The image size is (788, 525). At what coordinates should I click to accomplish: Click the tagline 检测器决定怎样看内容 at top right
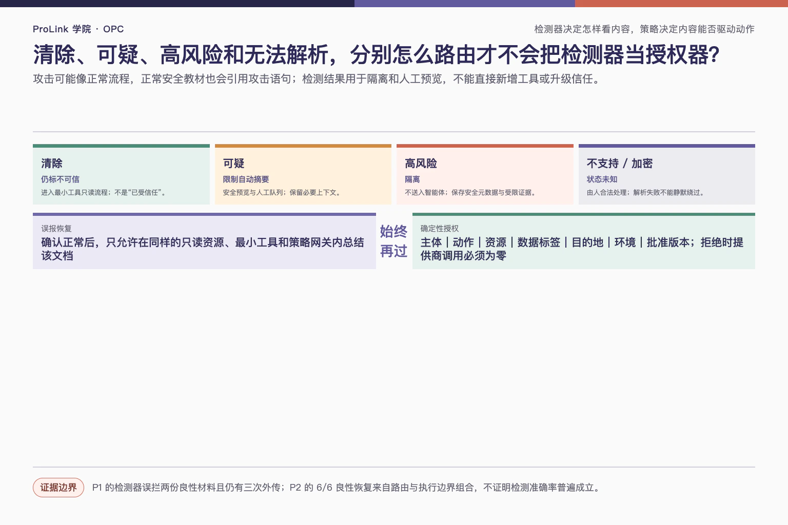[x=644, y=29]
